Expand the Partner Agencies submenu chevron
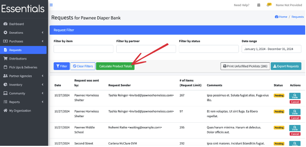This screenshot has height=147, width=306. [x=43, y=76]
